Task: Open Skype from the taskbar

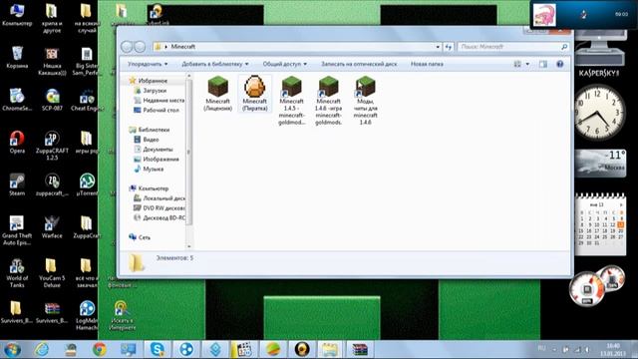Action: click(158, 350)
